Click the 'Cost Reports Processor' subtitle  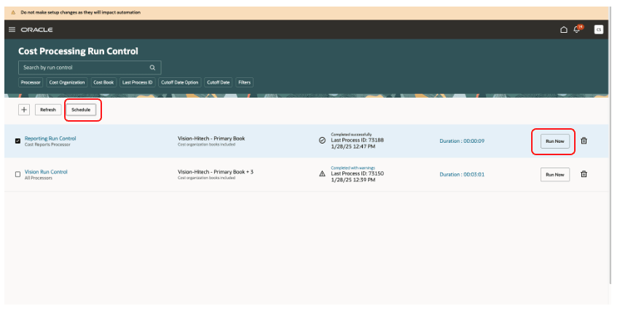pyautogui.click(x=47, y=144)
